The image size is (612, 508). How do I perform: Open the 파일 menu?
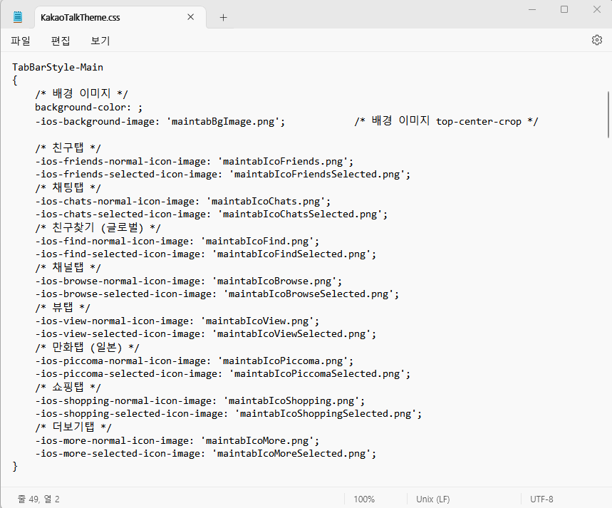coord(20,41)
